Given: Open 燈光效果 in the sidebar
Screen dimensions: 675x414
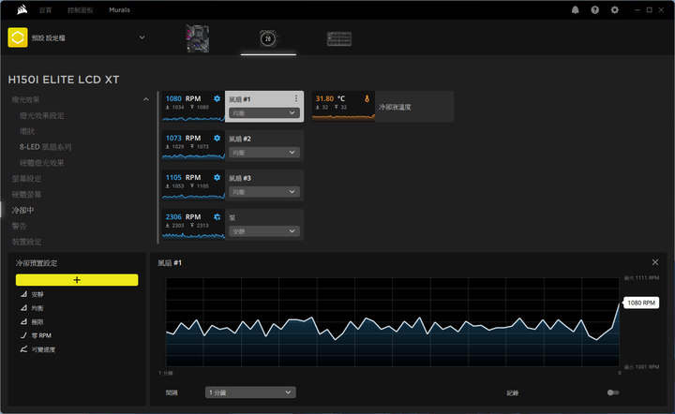Looking at the screenshot, I should (x=25, y=99).
